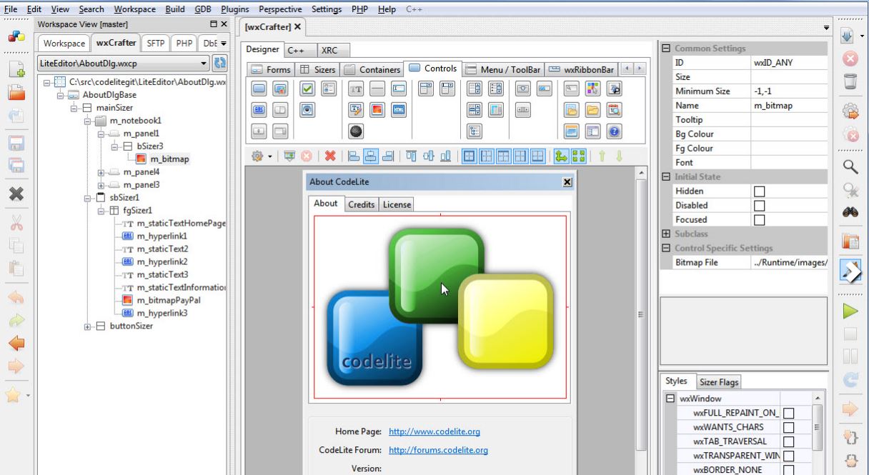
Task: Click orange back arrow on left toolbar
Action: coord(16,344)
